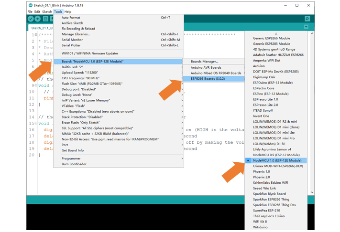
Task: Expand the Programmer submenu
Action: click(119, 158)
